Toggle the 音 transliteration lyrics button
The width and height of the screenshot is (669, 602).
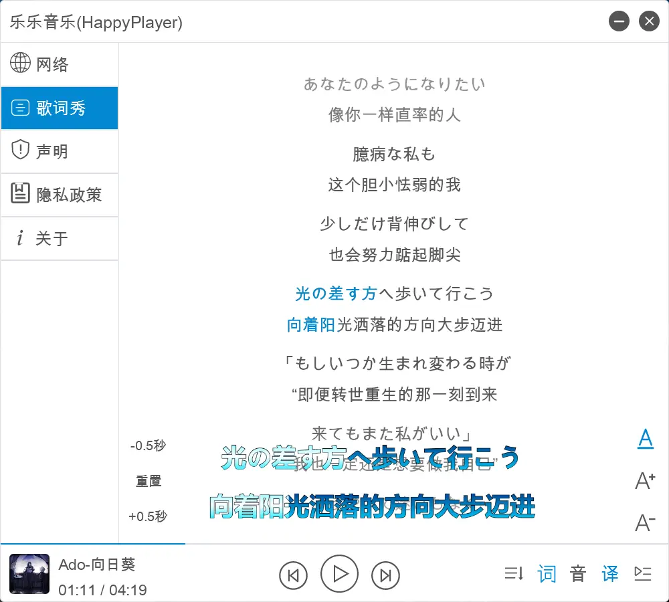(578, 574)
